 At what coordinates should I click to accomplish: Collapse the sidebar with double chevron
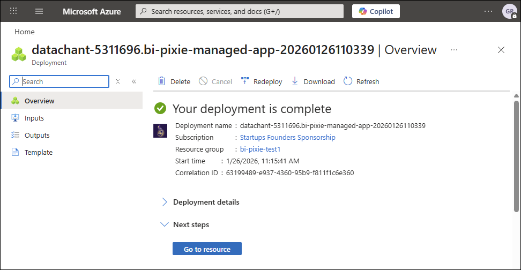(x=134, y=81)
